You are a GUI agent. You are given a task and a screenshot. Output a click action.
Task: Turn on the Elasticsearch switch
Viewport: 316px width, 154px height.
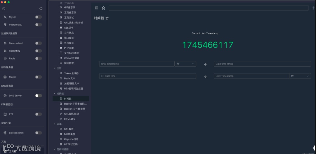39,133
